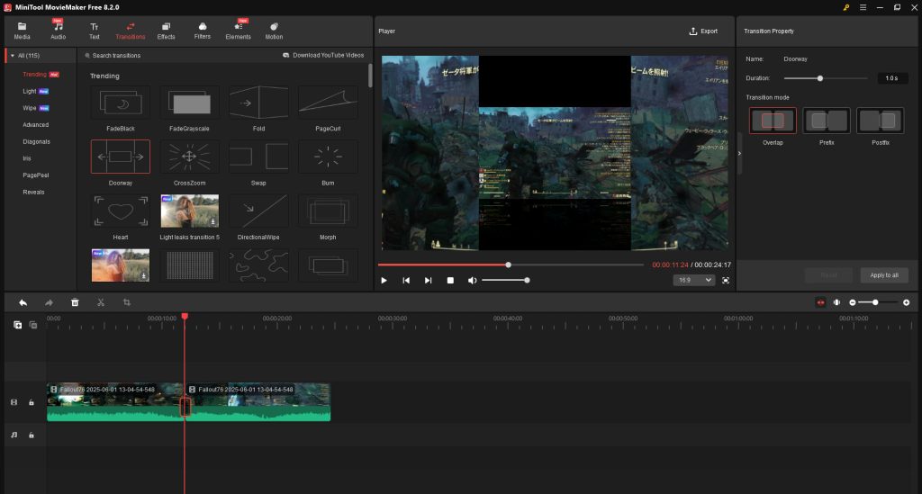
Task: Select the Advanced transitions category
Action: pos(36,125)
